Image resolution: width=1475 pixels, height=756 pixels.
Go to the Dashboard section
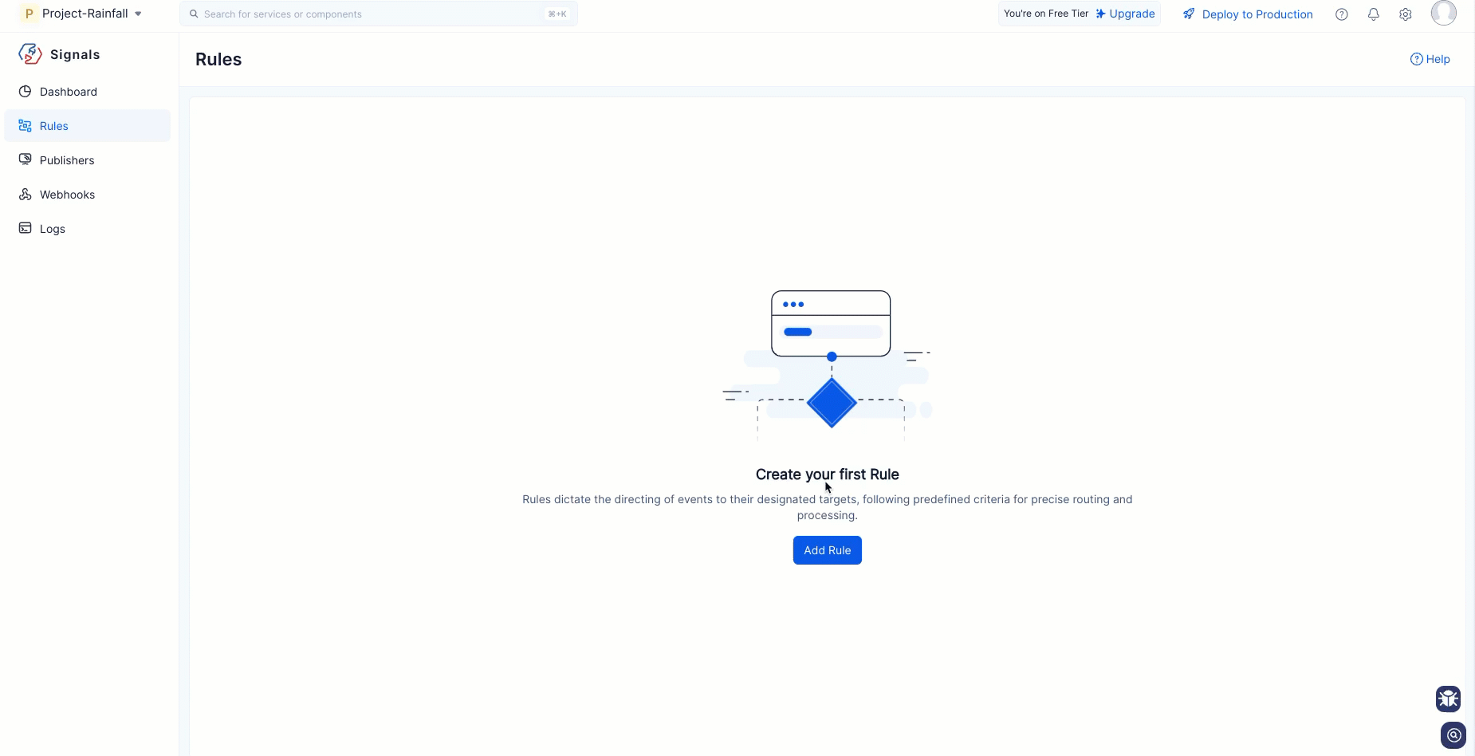pyautogui.click(x=69, y=92)
